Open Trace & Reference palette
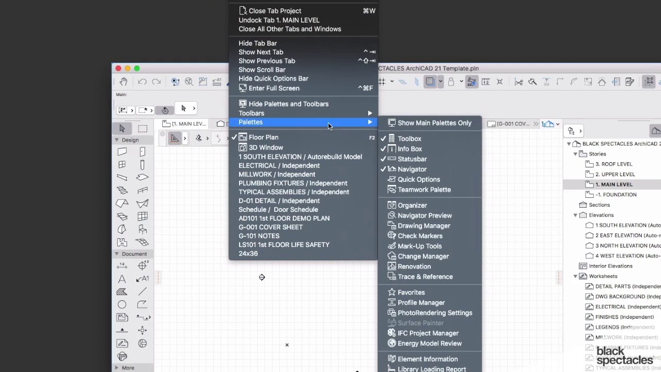This screenshot has height=372, width=661. click(425, 277)
